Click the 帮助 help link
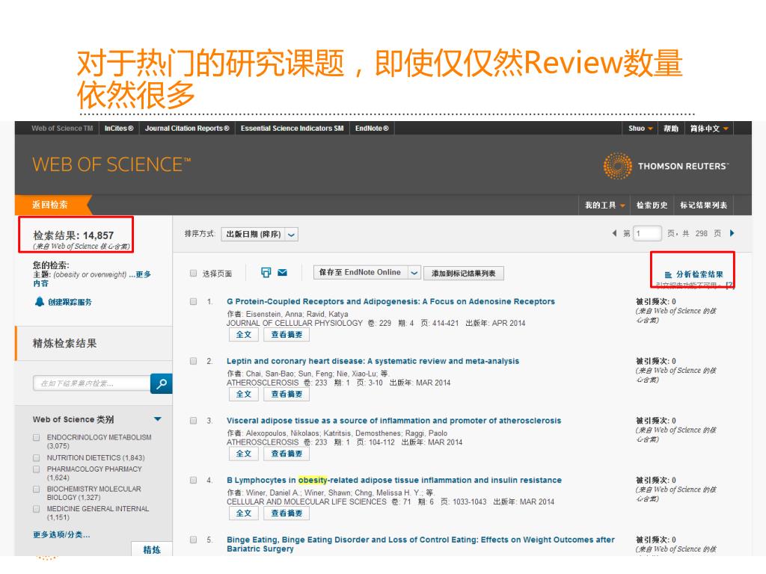The width and height of the screenshot is (766, 574). (x=671, y=129)
